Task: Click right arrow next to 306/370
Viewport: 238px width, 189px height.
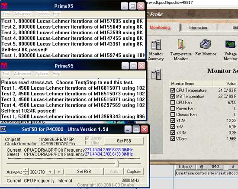Action: (x=59, y=172)
